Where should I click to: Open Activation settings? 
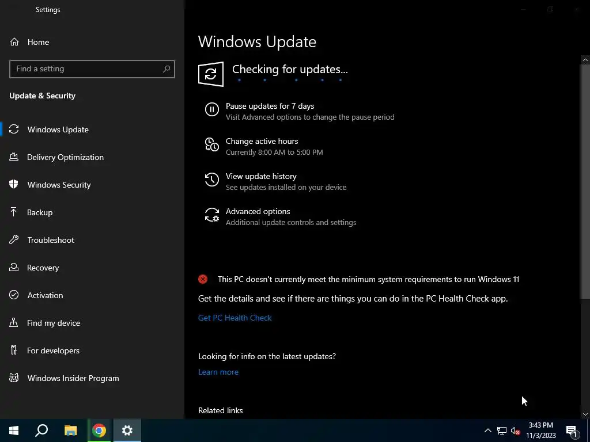(92, 295)
